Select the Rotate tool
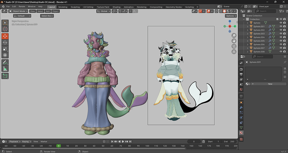 [5, 43]
